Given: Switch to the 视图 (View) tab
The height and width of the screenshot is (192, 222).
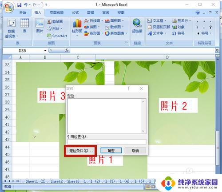Looking at the screenshot, I should tap(121, 12).
